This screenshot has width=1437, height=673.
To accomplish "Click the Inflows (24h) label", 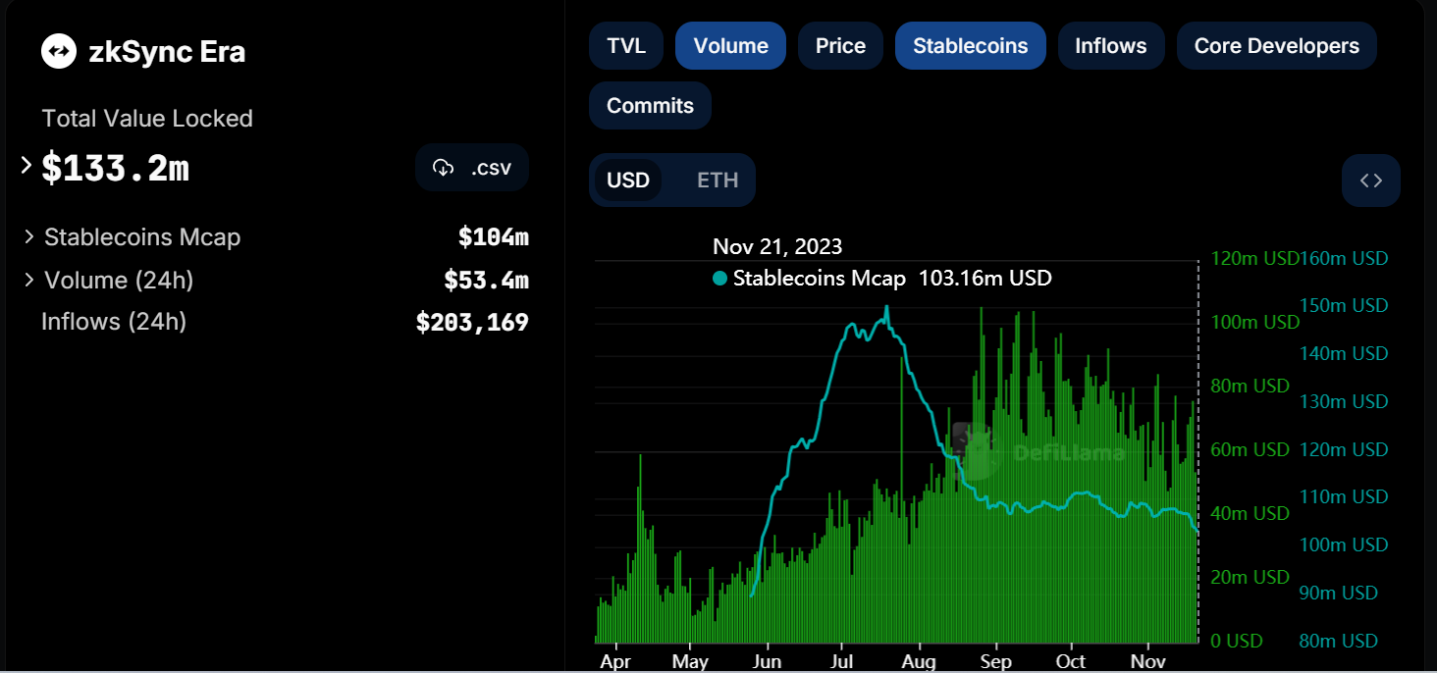I will (x=114, y=322).
